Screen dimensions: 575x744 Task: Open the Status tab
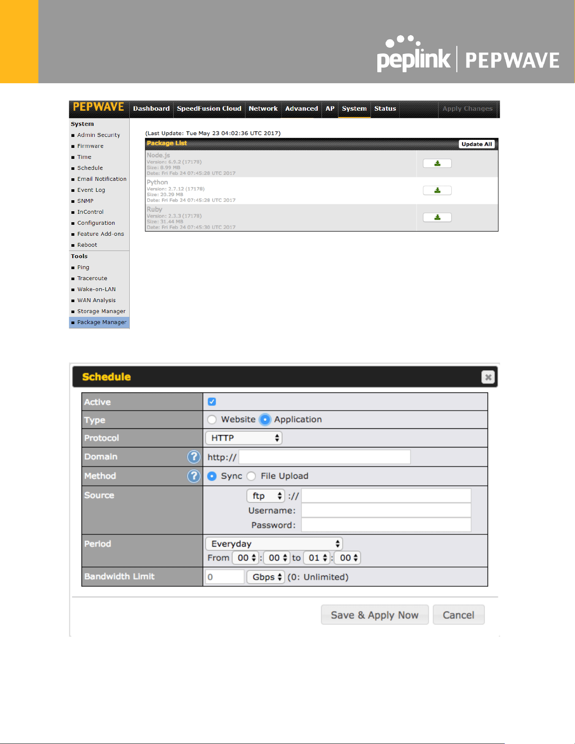[x=385, y=109]
